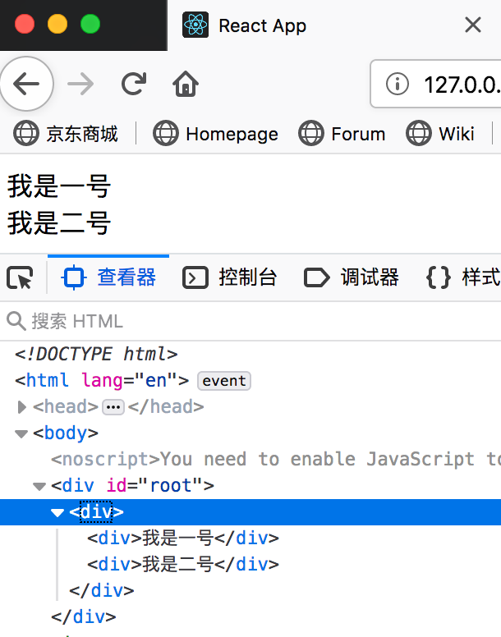
Task: Click the event badge on html tag
Action: point(224,381)
